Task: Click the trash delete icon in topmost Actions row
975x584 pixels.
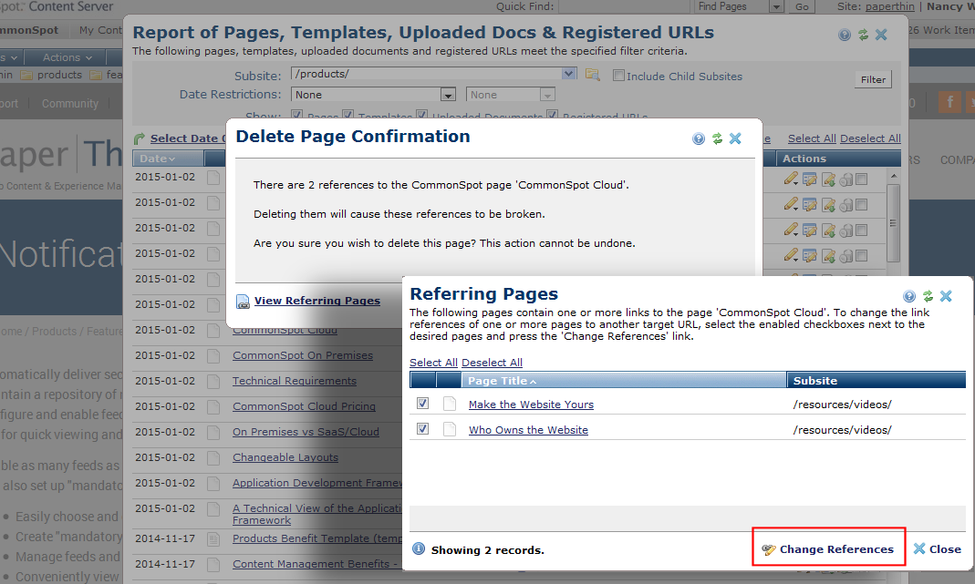Action: [845, 179]
